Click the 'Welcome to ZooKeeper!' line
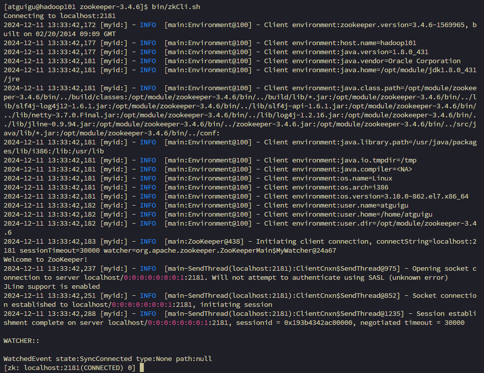Image resolution: width=484 pixels, height=373 pixels. tap(46, 259)
